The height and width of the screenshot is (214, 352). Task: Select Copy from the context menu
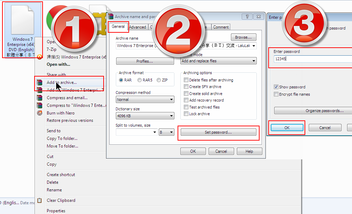52,164
